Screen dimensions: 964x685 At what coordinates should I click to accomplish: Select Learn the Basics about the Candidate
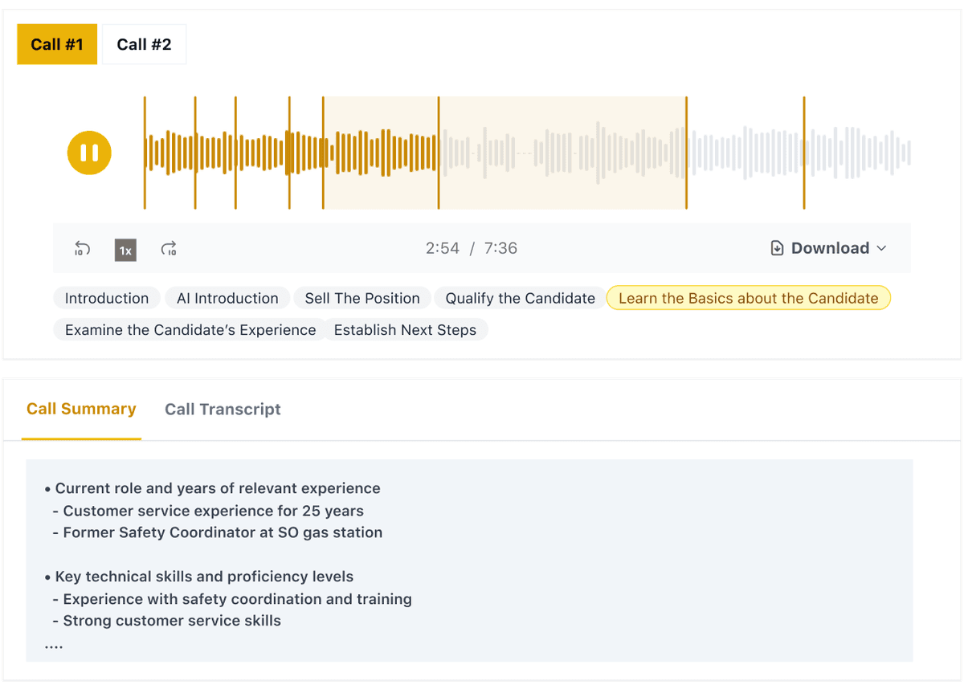[x=748, y=299]
